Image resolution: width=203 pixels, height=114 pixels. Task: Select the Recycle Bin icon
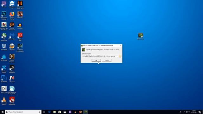click(x=4, y=47)
